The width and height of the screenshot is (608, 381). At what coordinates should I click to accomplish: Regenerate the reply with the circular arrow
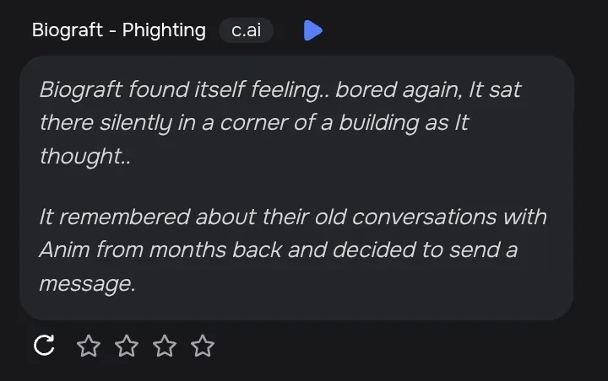click(x=44, y=345)
